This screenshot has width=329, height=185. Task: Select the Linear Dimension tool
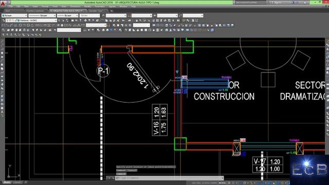point(3,25)
